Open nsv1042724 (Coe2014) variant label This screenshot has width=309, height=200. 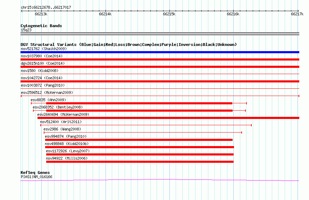click(x=42, y=78)
